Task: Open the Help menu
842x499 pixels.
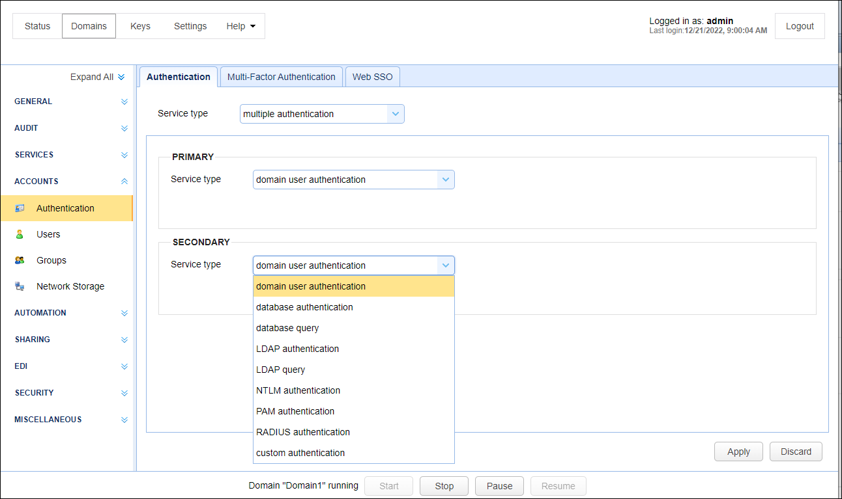Action: 241,26
